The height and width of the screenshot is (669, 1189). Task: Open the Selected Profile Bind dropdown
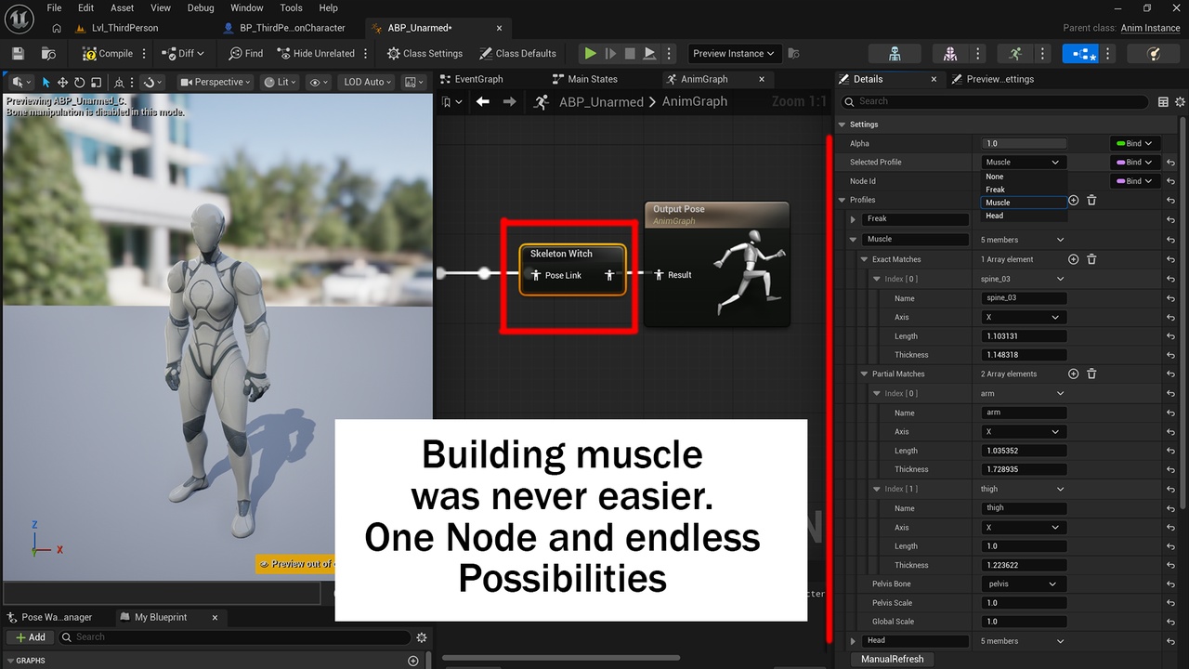tap(1135, 163)
